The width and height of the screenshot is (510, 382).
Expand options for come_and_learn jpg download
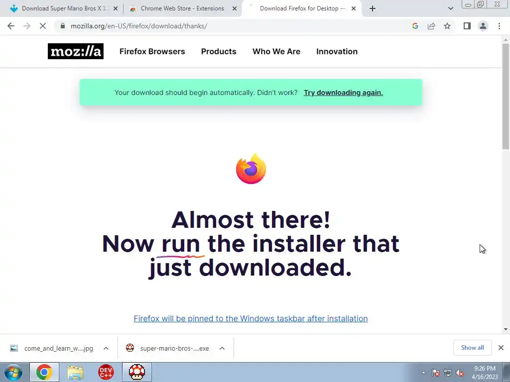click(x=106, y=348)
